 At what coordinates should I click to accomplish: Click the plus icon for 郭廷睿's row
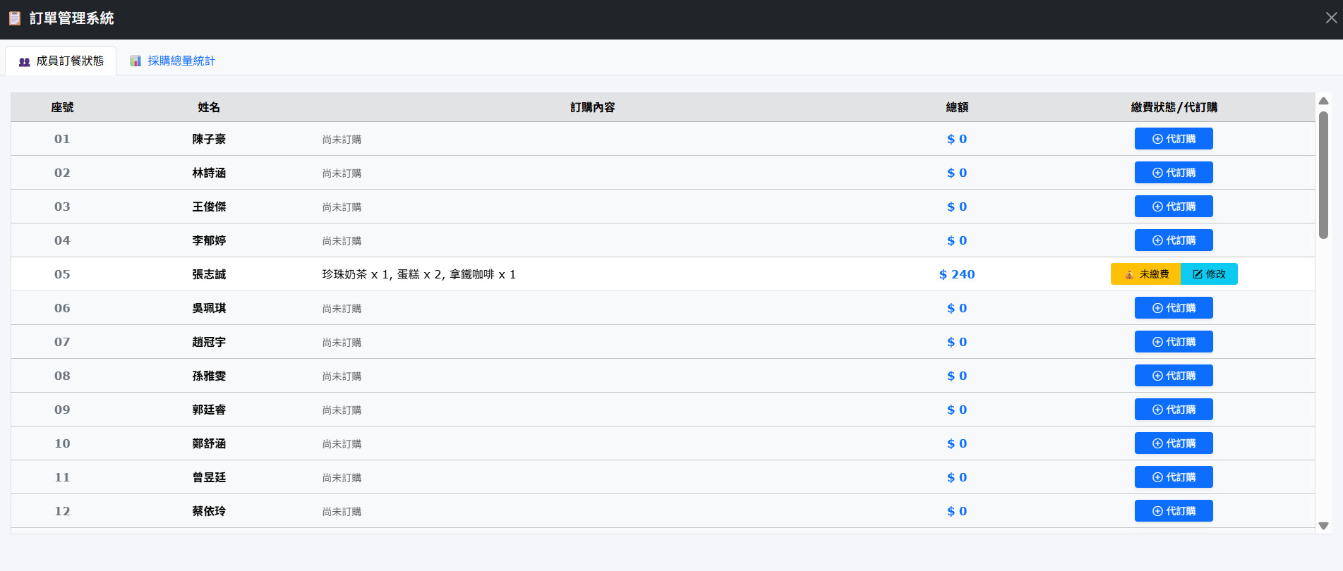pos(1157,410)
